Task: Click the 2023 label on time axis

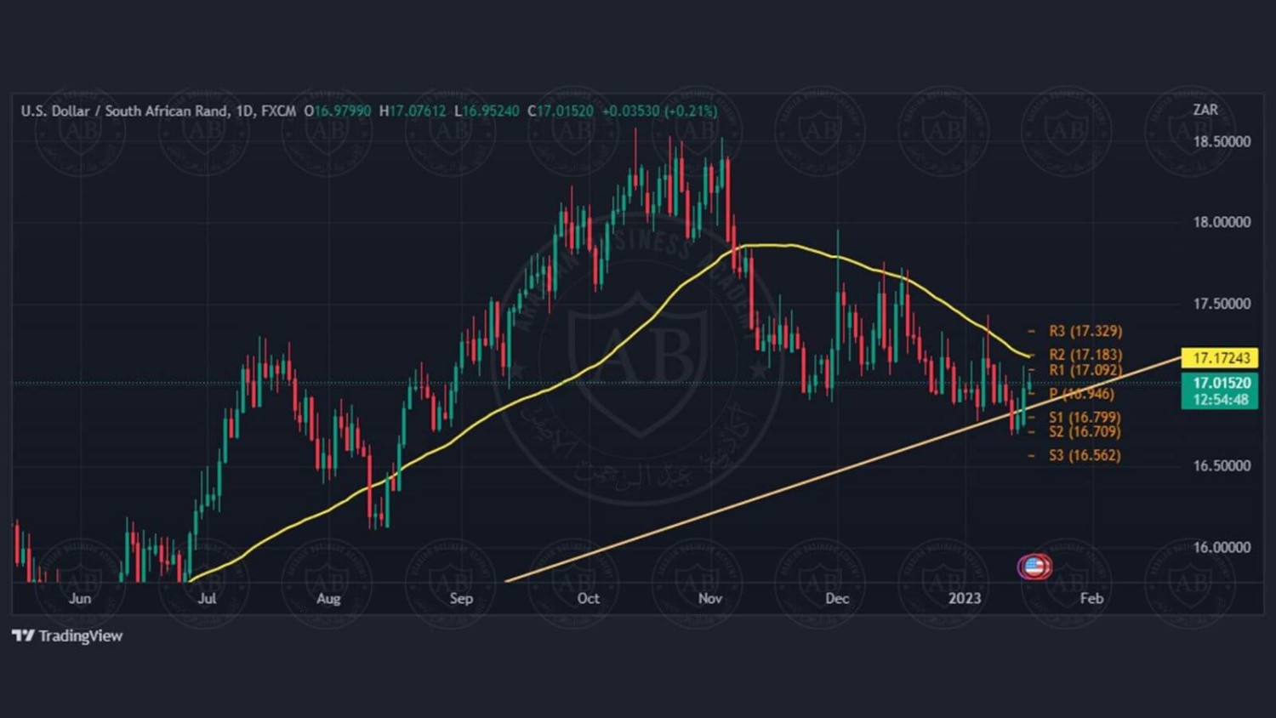Action: (965, 598)
